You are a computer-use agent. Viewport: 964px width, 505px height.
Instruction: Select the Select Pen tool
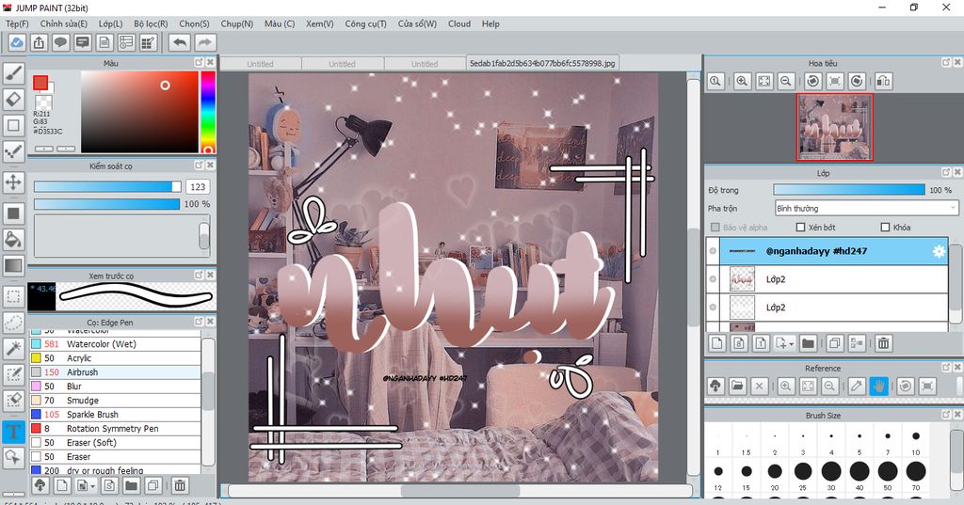click(x=13, y=374)
